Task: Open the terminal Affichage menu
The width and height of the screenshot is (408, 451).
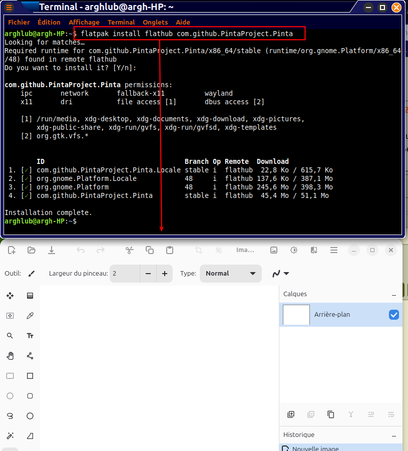Action: [84, 22]
